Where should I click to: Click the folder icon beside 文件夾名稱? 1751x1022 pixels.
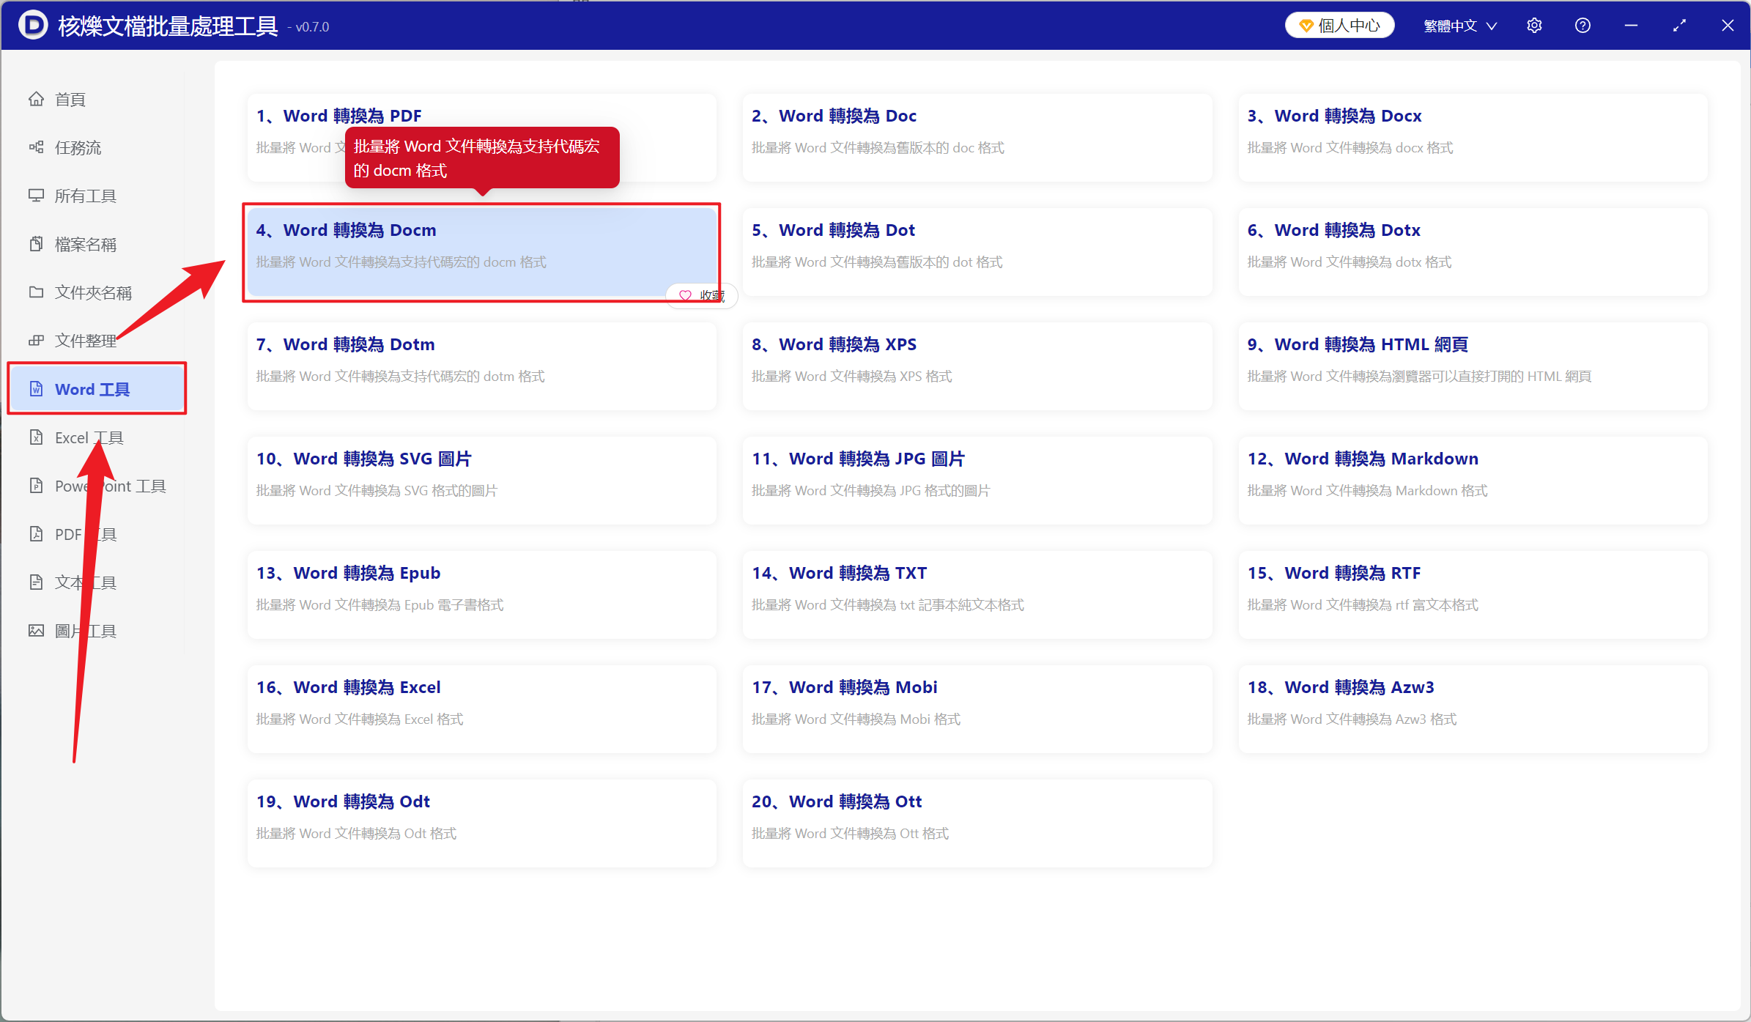pyautogui.click(x=36, y=292)
